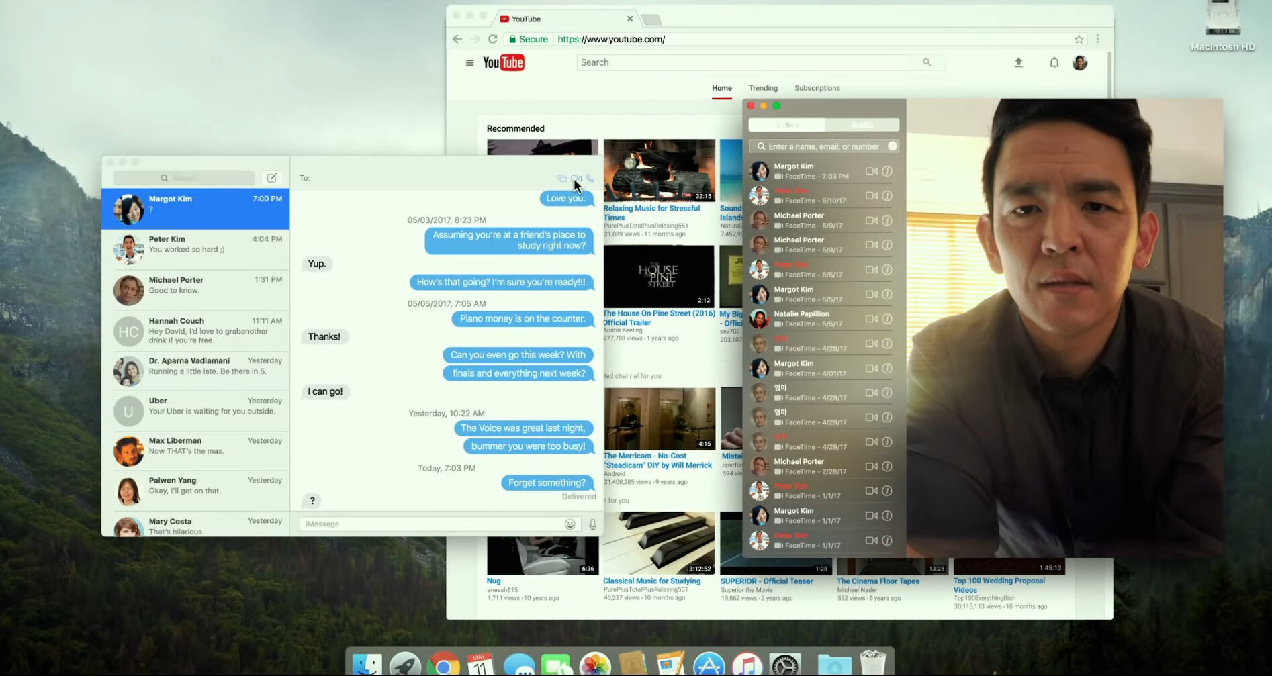Show info for Michael Porter 2/28/17 call
Image resolution: width=1272 pixels, height=676 pixels.
(887, 467)
